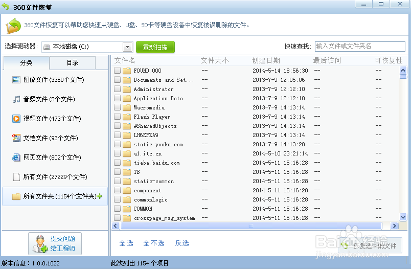Viewport: 411px width, 269px height.
Task: Tick the checkbox for a1.itc.cn
Action: pyautogui.click(x=117, y=153)
